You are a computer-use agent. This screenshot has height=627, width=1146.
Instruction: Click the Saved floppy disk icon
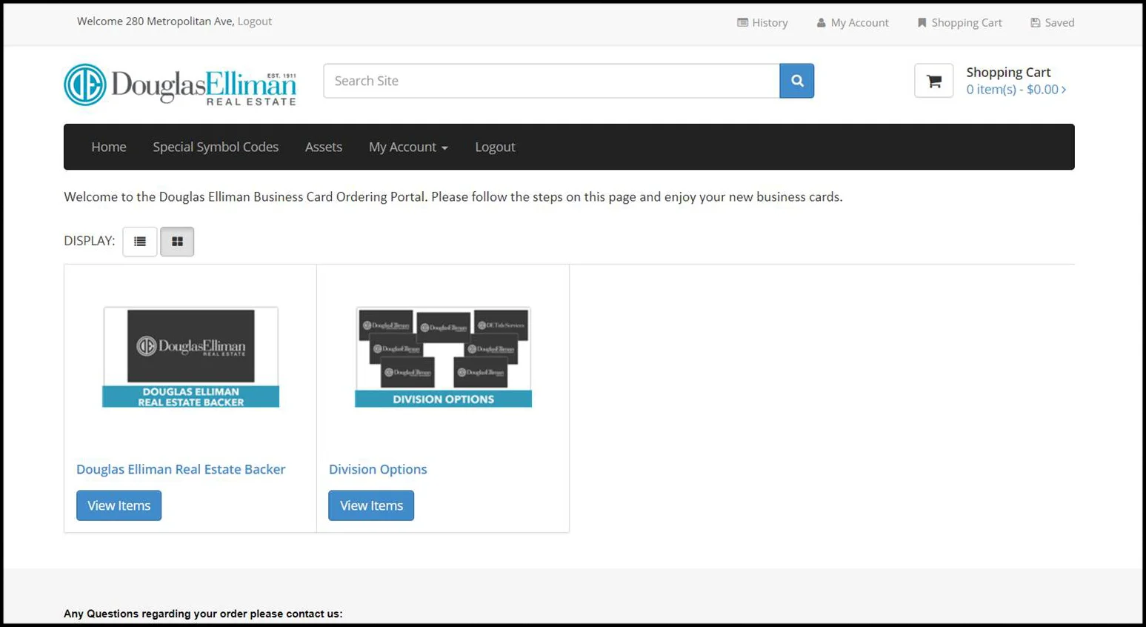pos(1036,23)
